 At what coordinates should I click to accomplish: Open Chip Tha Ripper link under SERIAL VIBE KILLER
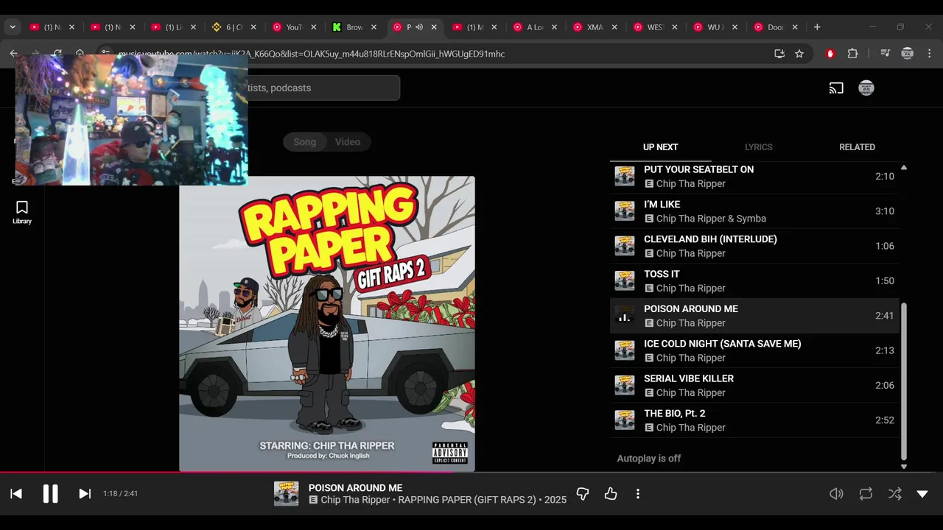coord(690,393)
